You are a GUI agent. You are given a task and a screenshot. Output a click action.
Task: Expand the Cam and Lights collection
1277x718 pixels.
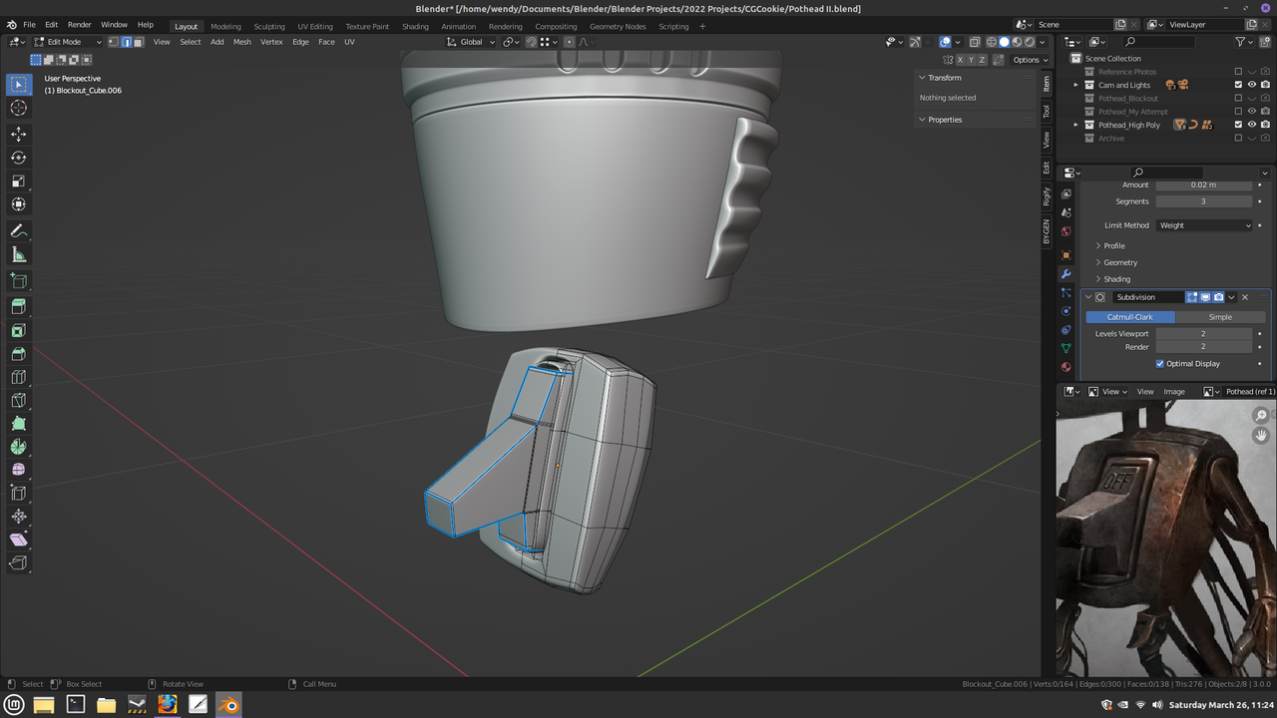(1075, 85)
